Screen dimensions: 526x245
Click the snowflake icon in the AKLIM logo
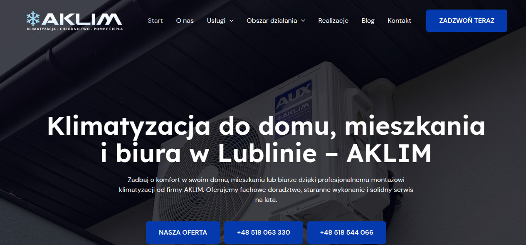(33, 19)
